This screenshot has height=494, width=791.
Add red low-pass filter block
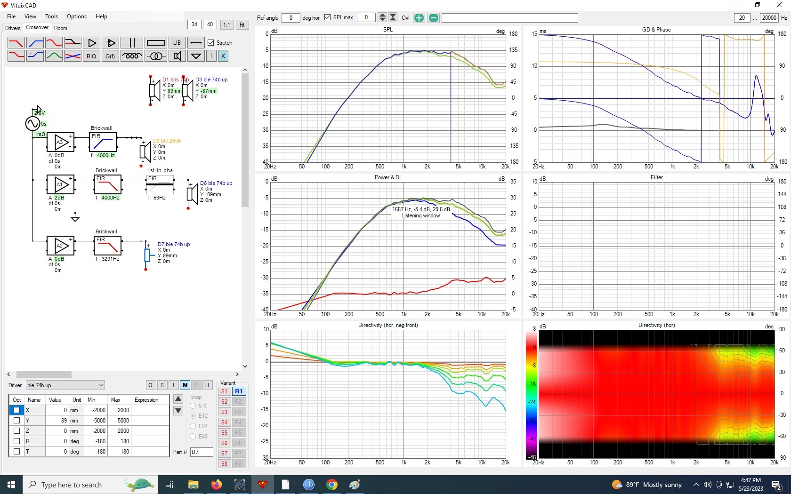pyautogui.click(x=16, y=43)
